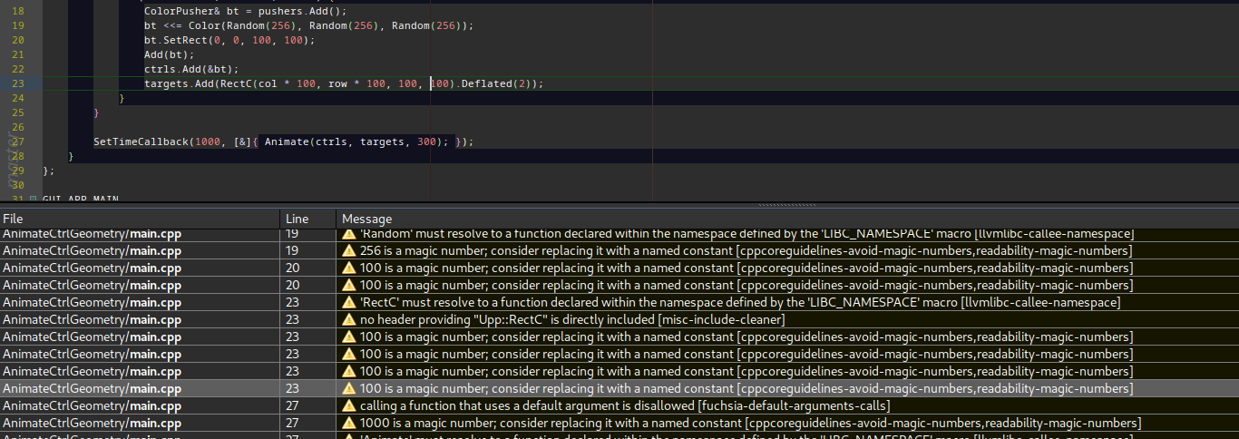This screenshot has height=439, width=1239.
Task: Click warning icon for missing Upp::RectC header
Action: tap(348, 320)
